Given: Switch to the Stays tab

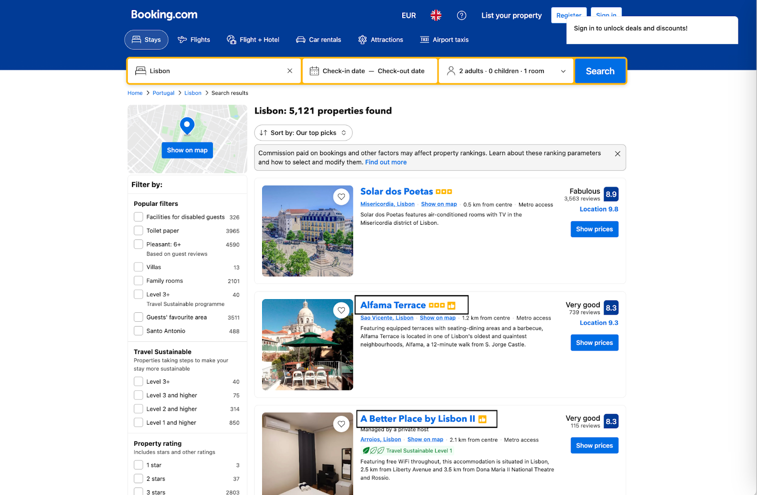Looking at the screenshot, I should [x=146, y=40].
